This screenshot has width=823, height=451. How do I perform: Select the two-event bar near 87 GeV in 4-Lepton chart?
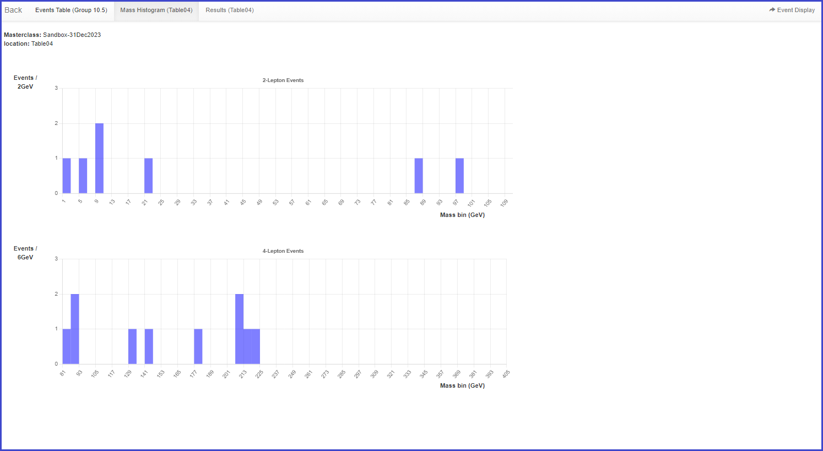pyautogui.click(x=75, y=329)
